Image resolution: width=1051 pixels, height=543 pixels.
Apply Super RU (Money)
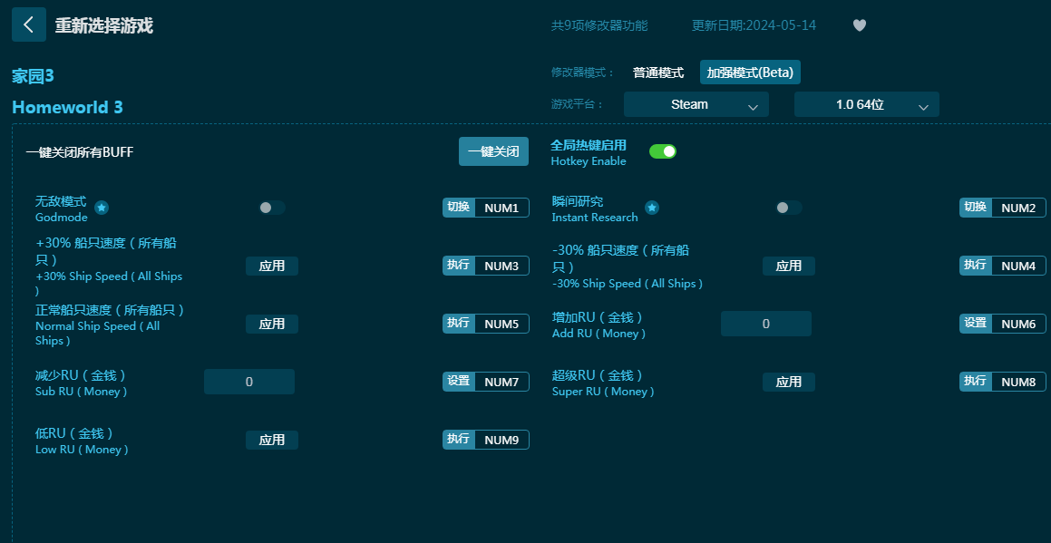point(788,383)
